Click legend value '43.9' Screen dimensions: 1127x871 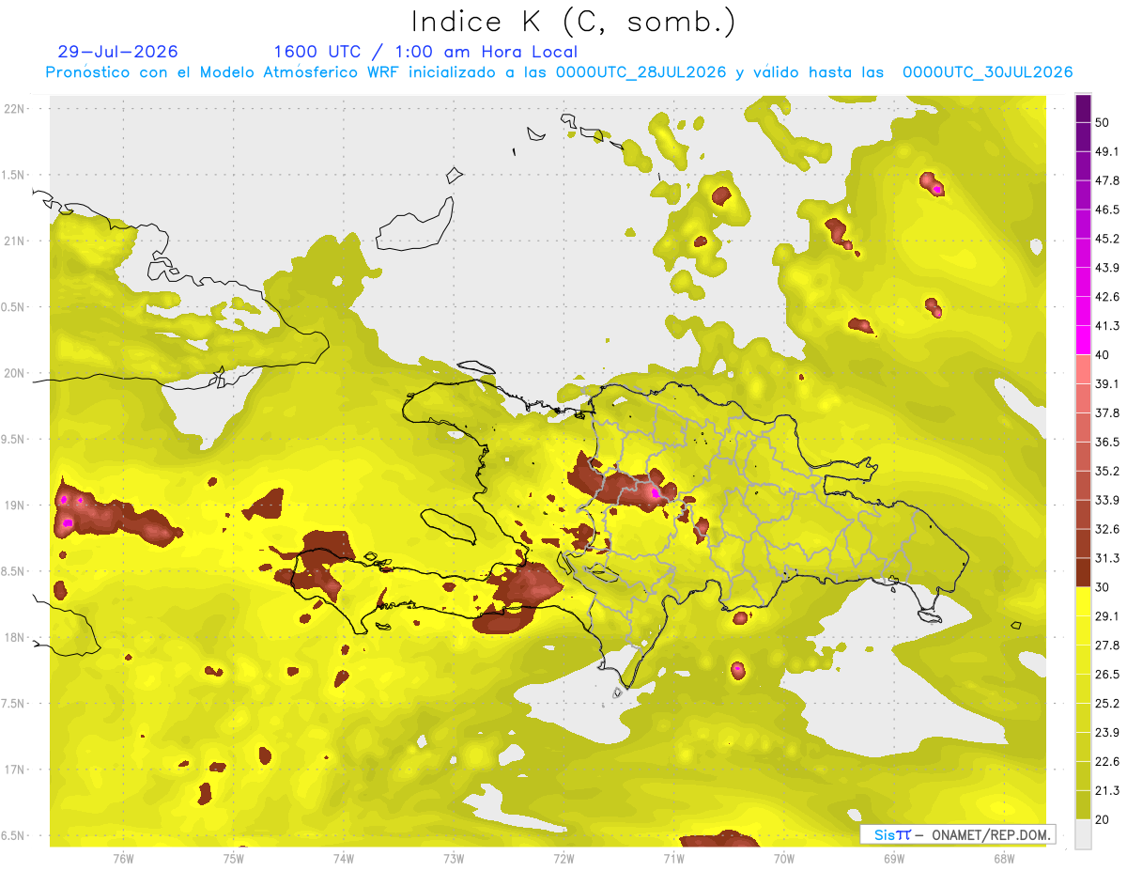coord(1107,268)
